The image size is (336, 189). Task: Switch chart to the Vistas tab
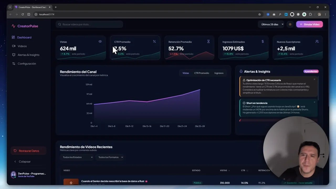pos(186,73)
